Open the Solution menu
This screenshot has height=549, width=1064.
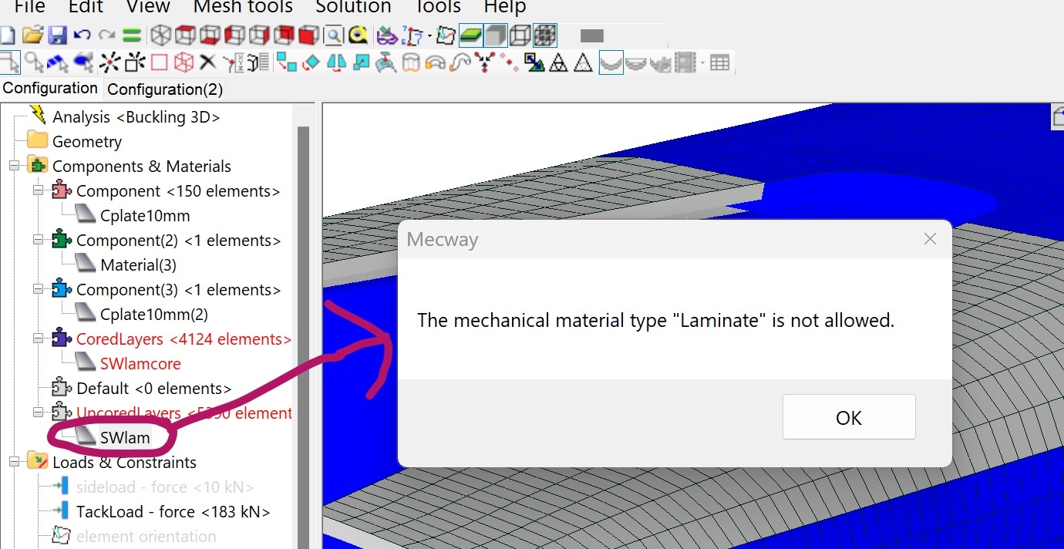click(x=353, y=7)
